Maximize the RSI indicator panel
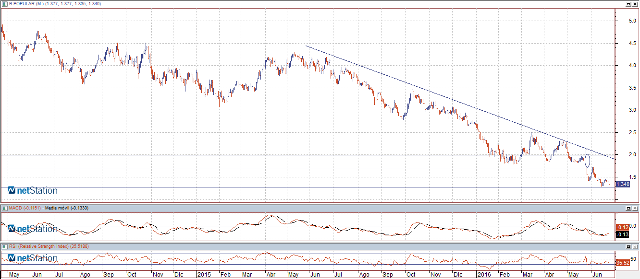This screenshot has height=279, width=640. point(628,246)
